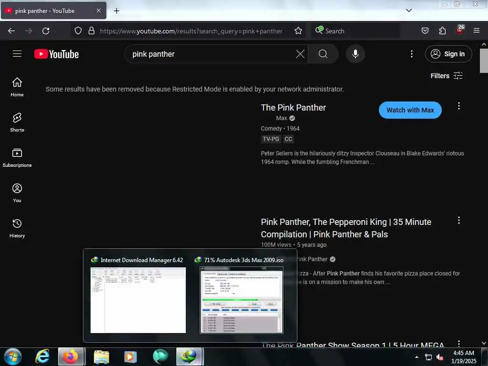Click the magnifier search button
This screenshot has width=488, height=366.
[x=323, y=54]
